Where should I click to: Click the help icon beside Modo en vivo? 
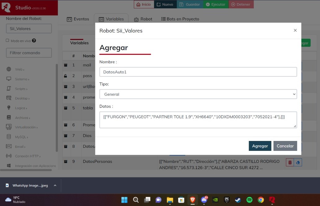pyautogui.click(x=34, y=41)
